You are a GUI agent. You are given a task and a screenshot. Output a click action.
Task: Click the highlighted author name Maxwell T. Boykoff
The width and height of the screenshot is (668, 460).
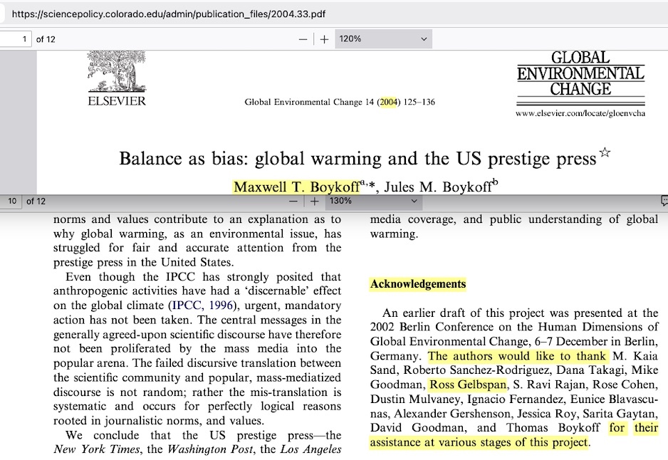[296, 187]
